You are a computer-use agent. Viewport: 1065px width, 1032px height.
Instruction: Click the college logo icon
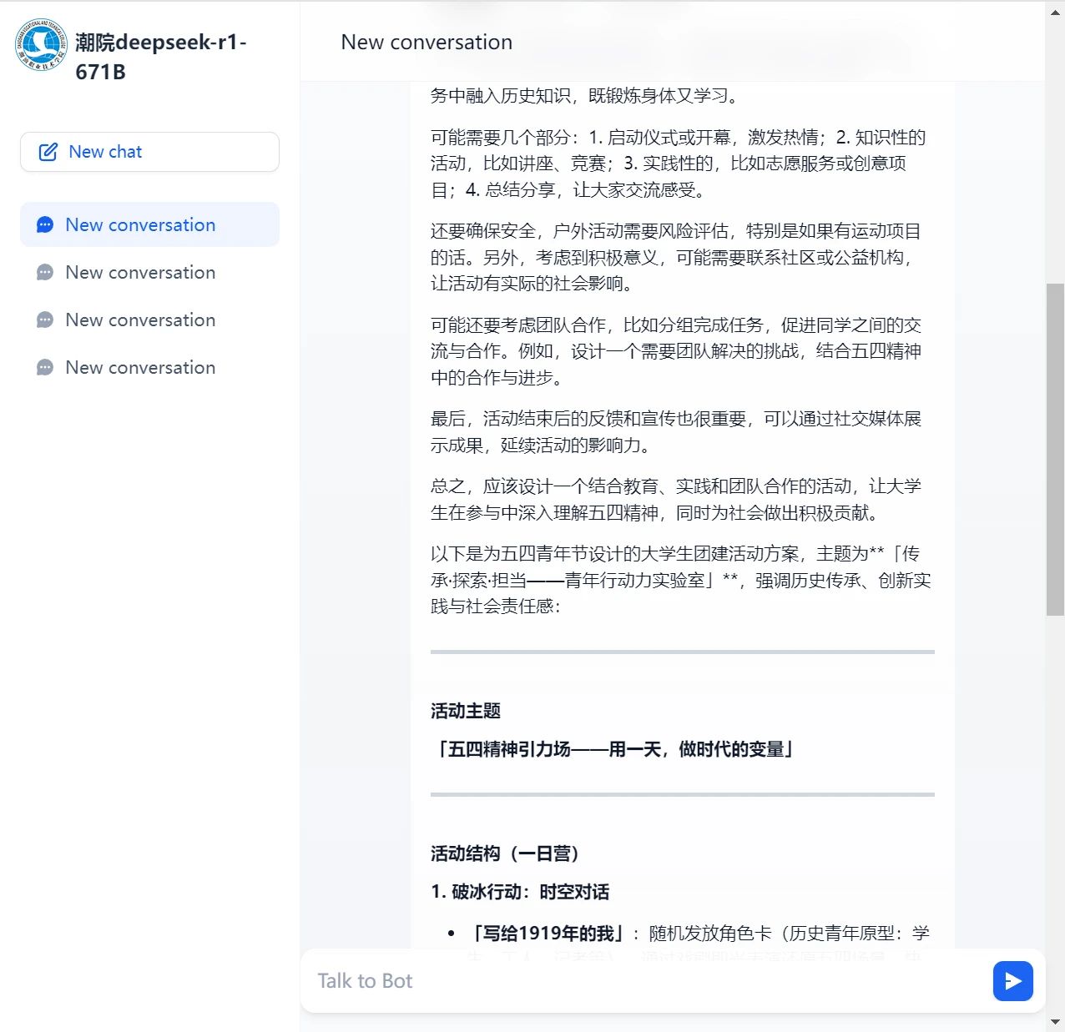coord(41,45)
